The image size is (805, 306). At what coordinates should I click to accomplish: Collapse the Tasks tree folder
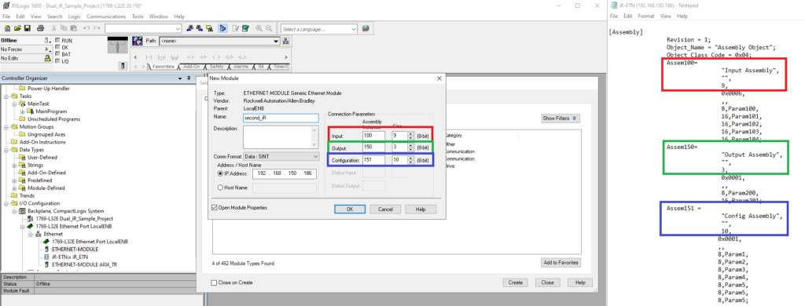click(6, 96)
